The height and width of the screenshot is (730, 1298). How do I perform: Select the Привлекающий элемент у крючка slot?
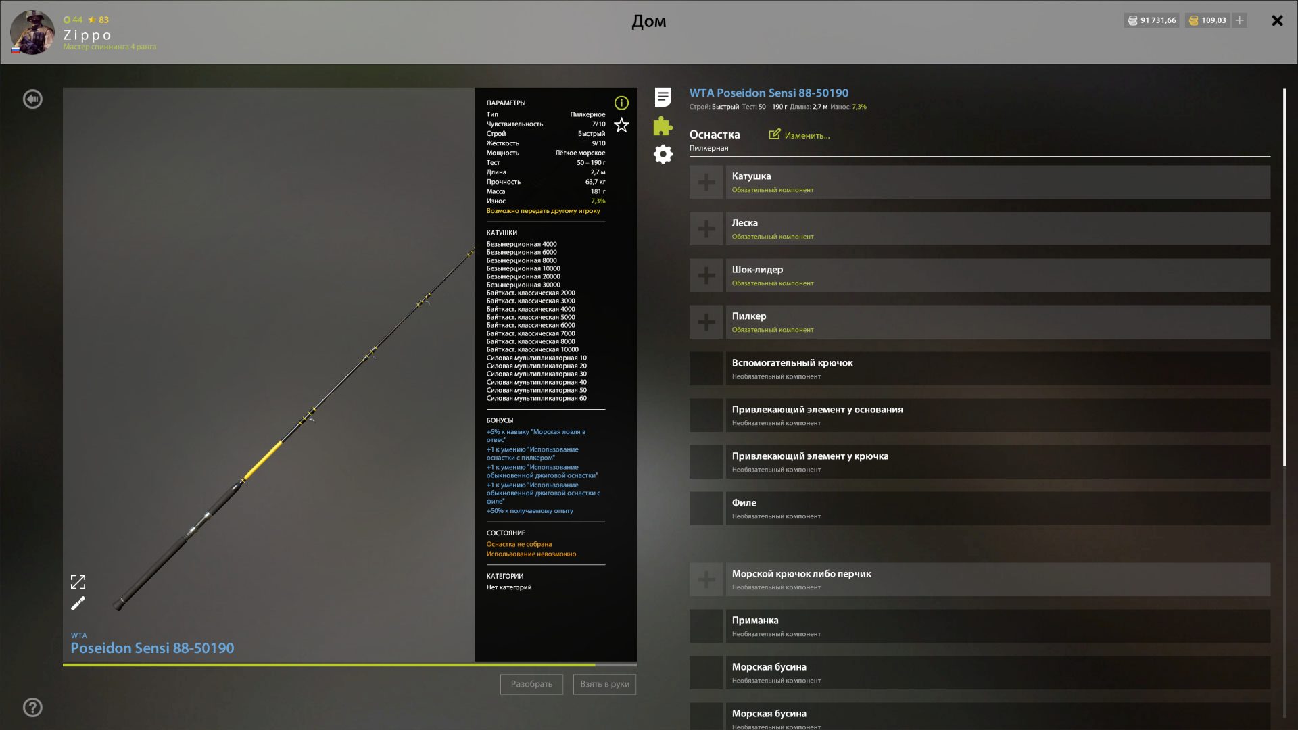pyautogui.click(x=980, y=462)
